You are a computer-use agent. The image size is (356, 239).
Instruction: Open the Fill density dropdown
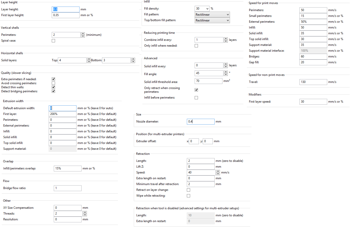[207, 9]
